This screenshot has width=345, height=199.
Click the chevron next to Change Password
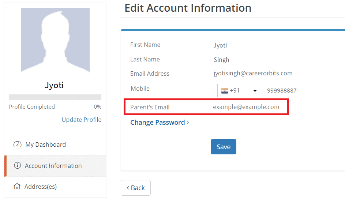click(x=188, y=122)
